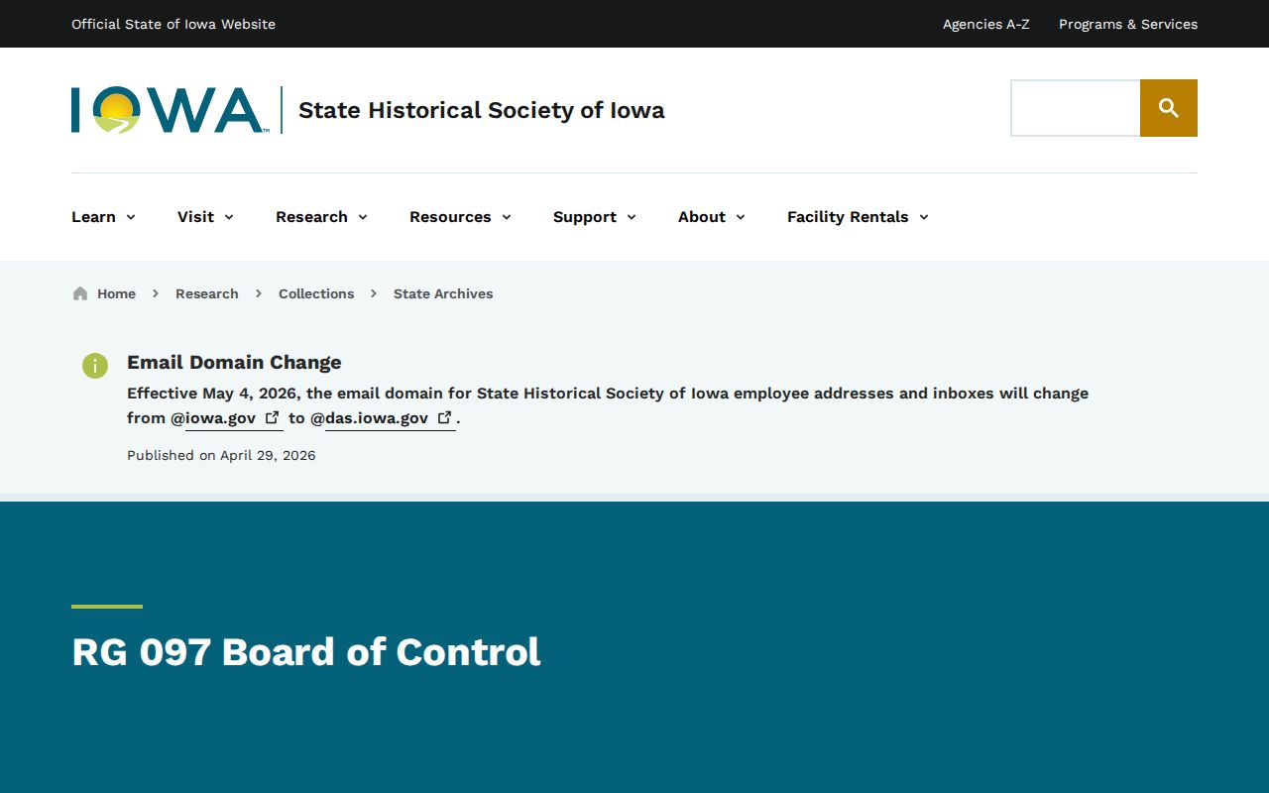Follow the Collections breadcrumb link
1269x793 pixels.
point(316,293)
